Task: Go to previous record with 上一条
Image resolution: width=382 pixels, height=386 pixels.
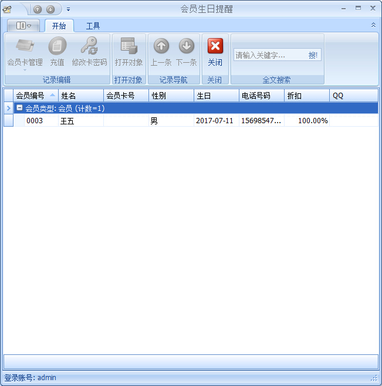Action: [161, 46]
